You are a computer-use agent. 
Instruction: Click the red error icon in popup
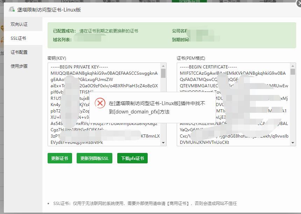click(x=100, y=103)
